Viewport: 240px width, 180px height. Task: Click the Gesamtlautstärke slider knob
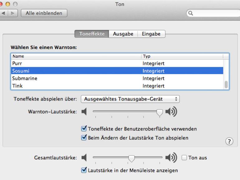(132, 158)
